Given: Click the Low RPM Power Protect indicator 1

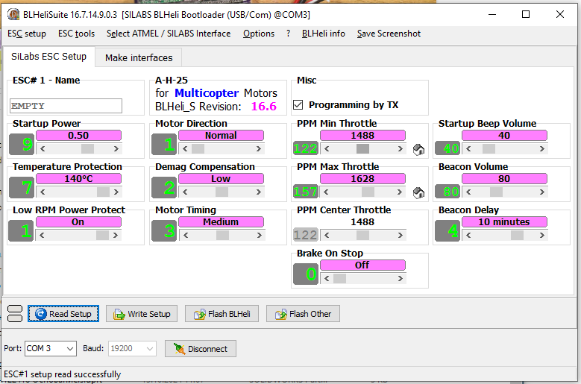Looking at the screenshot, I should coord(22,230).
